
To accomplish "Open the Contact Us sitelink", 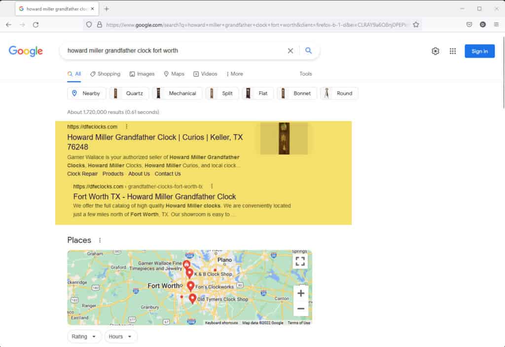I will coord(168,174).
